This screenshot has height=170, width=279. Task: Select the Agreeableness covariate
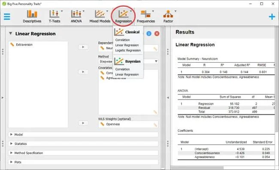pos(116,78)
